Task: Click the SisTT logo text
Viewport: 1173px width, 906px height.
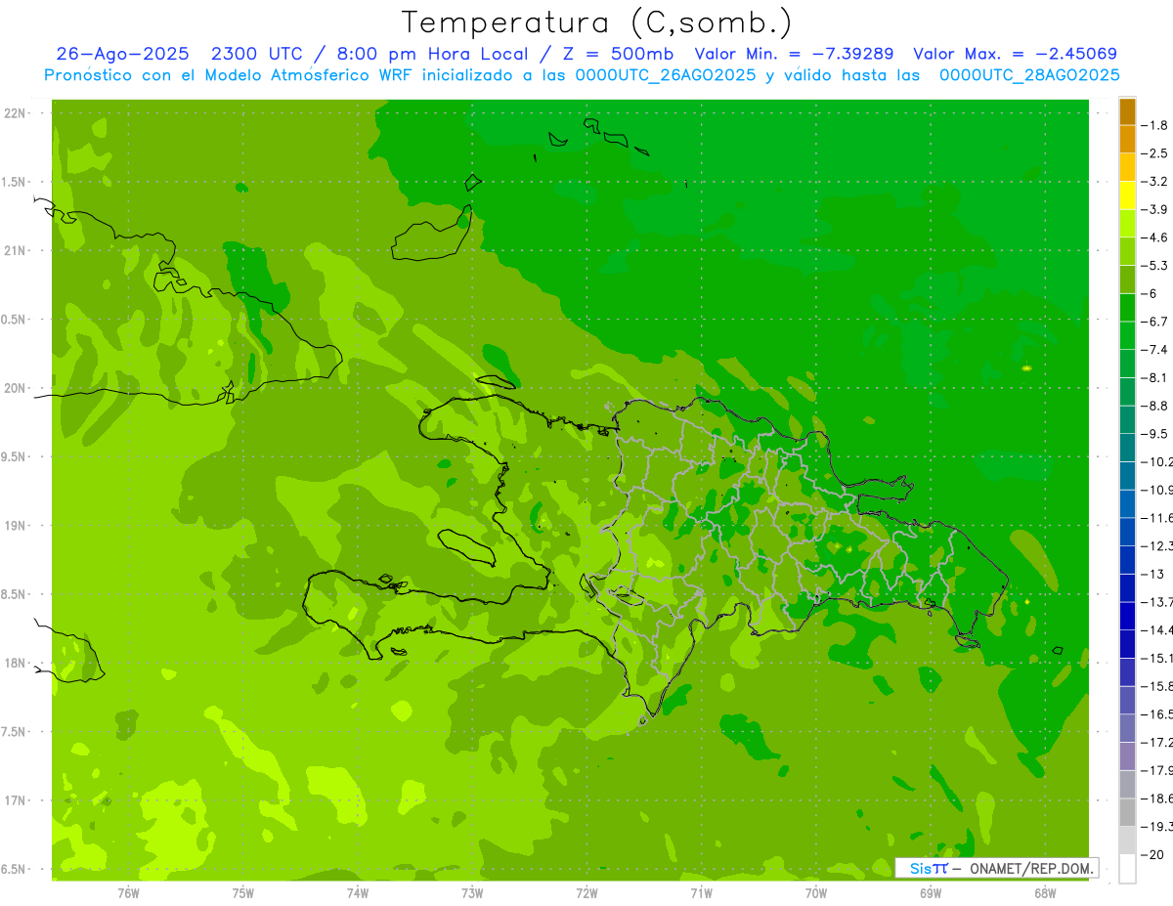Action: pos(928,868)
